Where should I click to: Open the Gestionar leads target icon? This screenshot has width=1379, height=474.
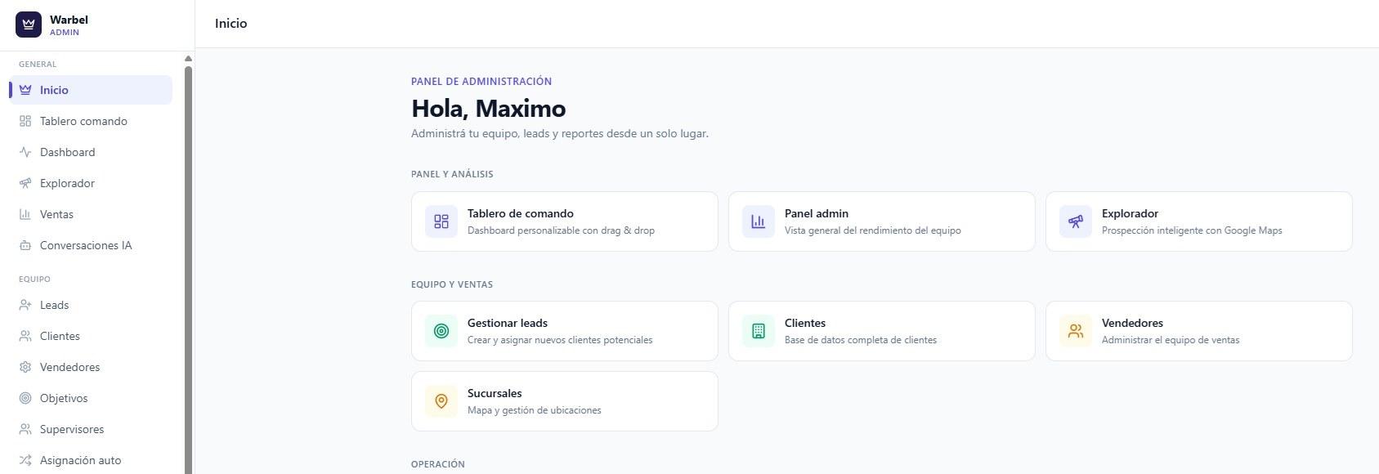441,331
